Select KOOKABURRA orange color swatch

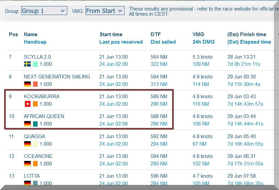pyautogui.click(x=35, y=104)
